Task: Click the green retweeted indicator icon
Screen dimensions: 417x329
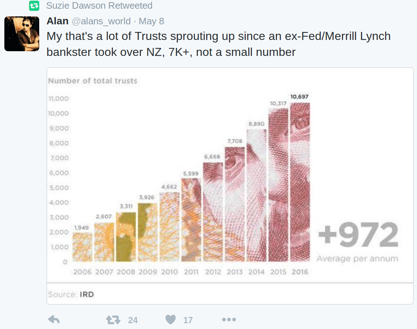Action: [34, 5]
